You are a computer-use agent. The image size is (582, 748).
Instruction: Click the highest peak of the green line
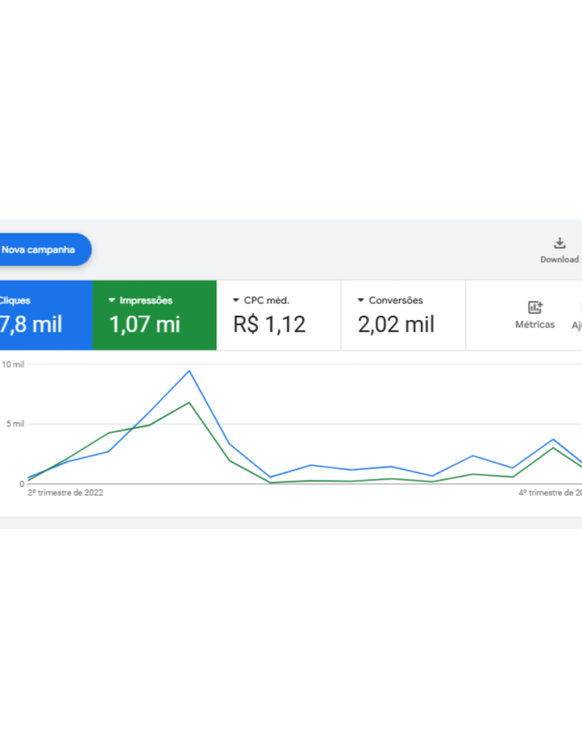coord(189,402)
